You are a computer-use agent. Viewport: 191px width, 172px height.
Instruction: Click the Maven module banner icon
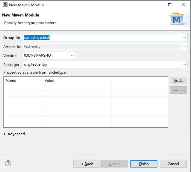(x=177, y=19)
